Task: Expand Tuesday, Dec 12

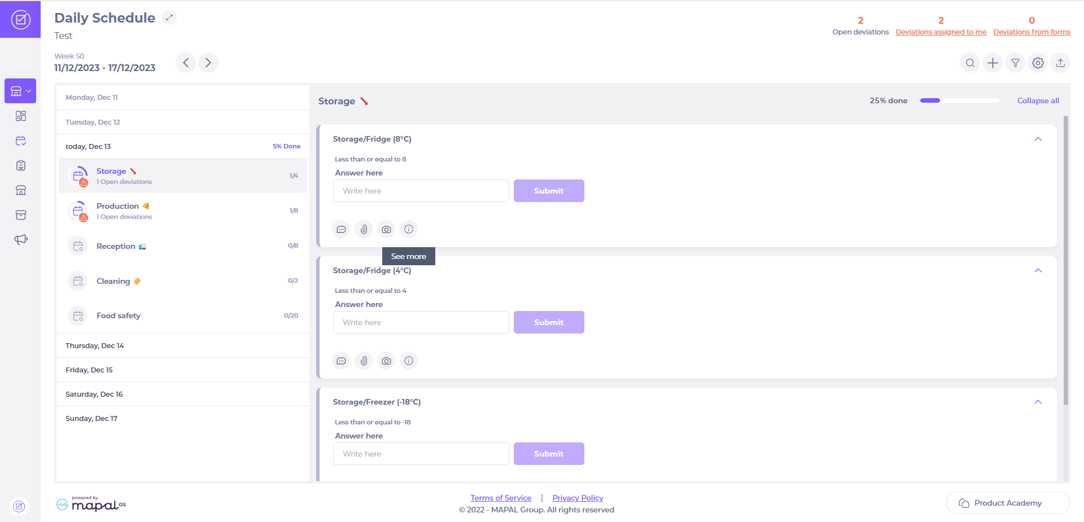Action: coord(183,122)
